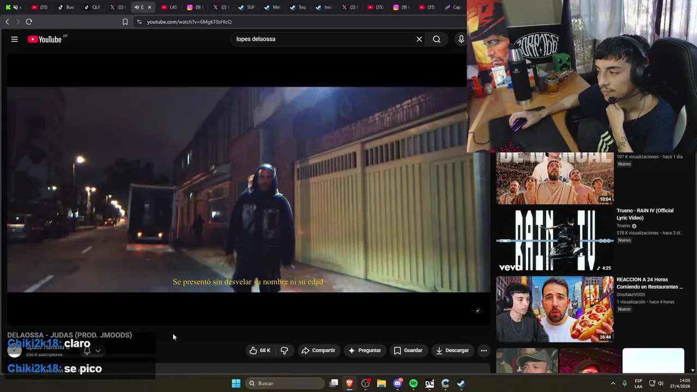Screen dimensions: 697x392
Task: Click the address bar showing youtube.com URL
Action: coord(299,22)
